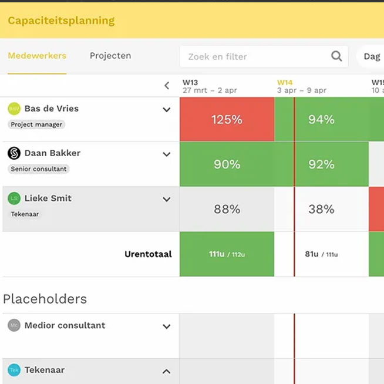
Task: Expand Lieke Smit row
Action: pyautogui.click(x=167, y=200)
